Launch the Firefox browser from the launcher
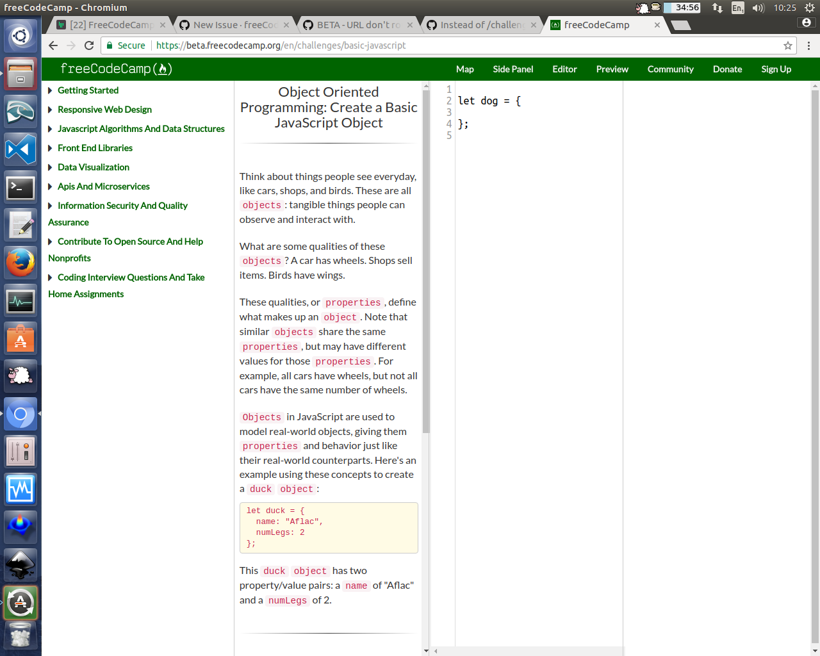Viewport: 820px width, 656px height. click(x=20, y=261)
